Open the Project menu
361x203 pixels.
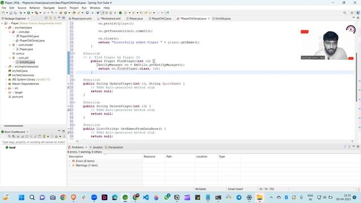(x=74, y=8)
